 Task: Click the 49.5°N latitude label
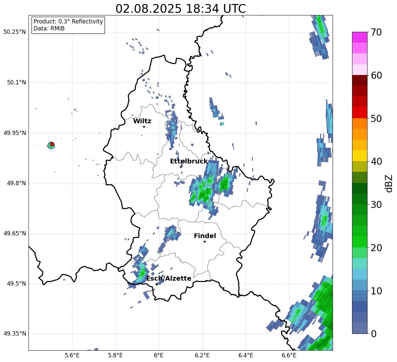click(x=16, y=284)
